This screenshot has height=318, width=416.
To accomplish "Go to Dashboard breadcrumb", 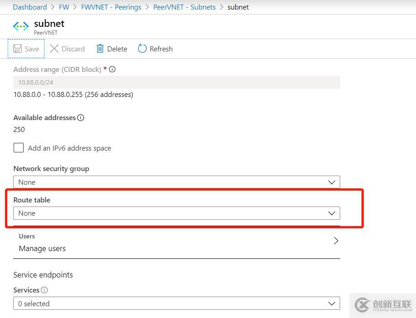I will [x=30, y=7].
